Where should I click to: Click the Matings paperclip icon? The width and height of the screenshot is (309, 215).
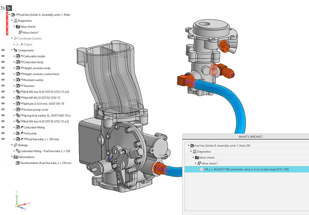pos(15,145)
